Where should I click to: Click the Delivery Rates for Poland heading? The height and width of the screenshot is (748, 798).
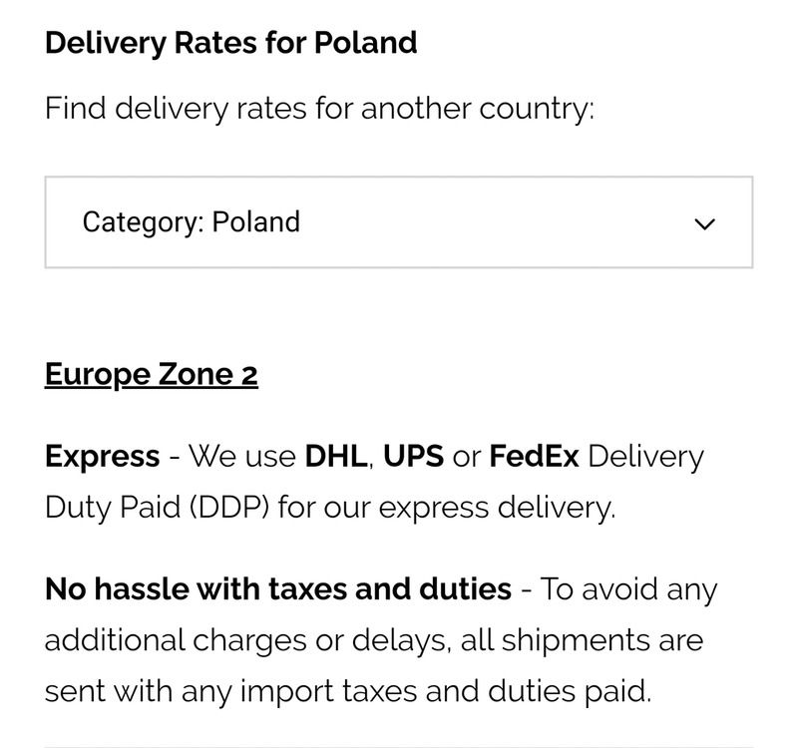click(230, 43)
